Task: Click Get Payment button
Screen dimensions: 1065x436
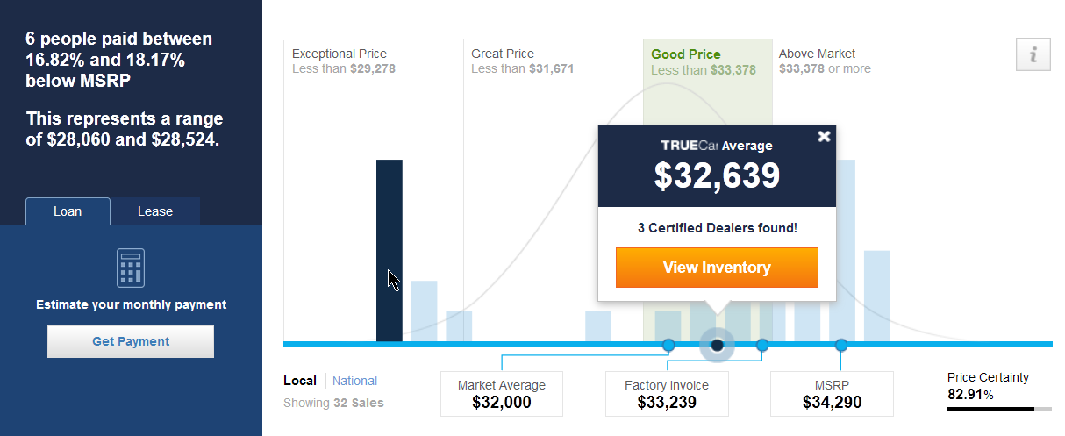Action: [131, 341]
